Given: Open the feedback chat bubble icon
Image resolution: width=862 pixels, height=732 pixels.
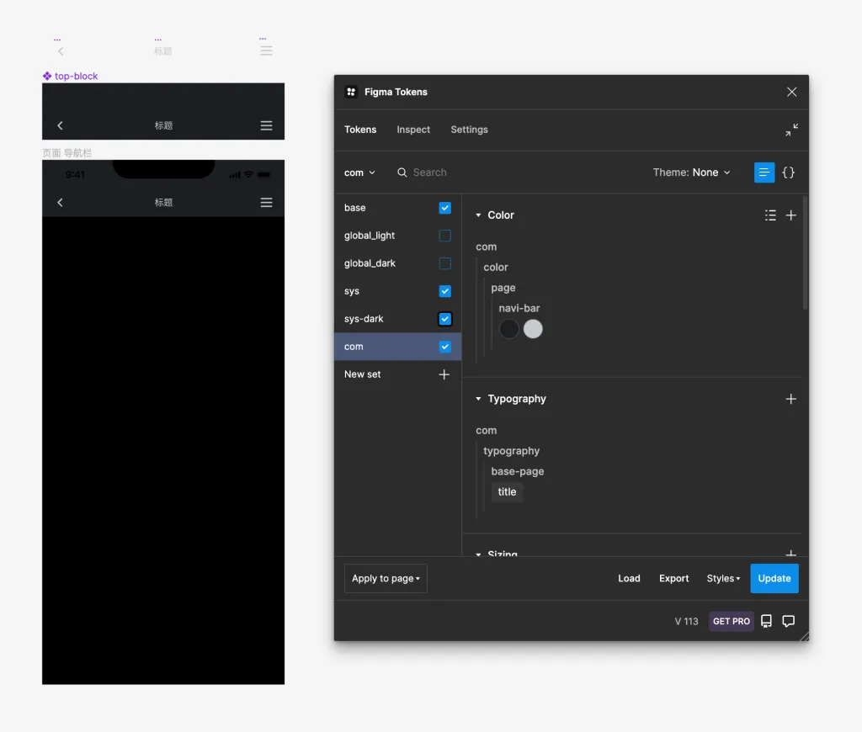Looking at the screenshot, I should point(788,621).
